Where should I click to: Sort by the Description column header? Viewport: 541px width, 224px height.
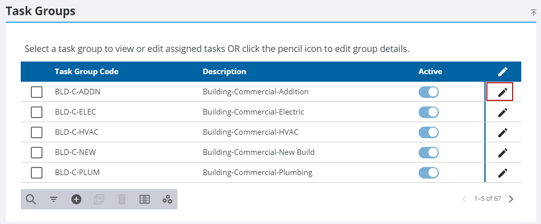pos(224,72)
